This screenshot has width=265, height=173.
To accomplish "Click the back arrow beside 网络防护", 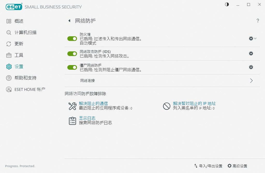I will 69,20.
